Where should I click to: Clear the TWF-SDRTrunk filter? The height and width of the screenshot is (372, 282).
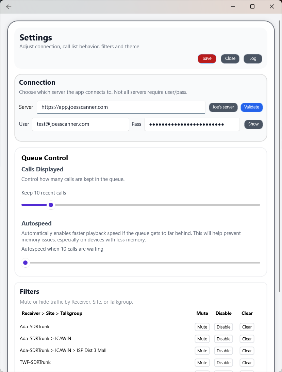point(247,362)
